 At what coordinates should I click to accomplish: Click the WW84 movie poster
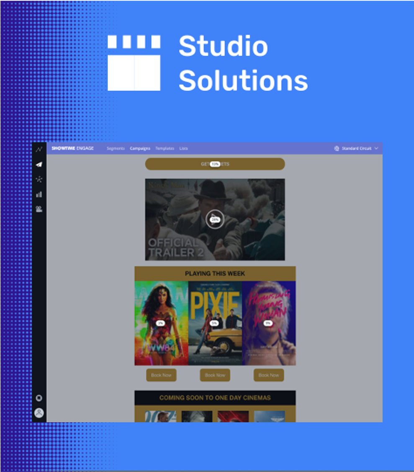click(x=161, y=323)
